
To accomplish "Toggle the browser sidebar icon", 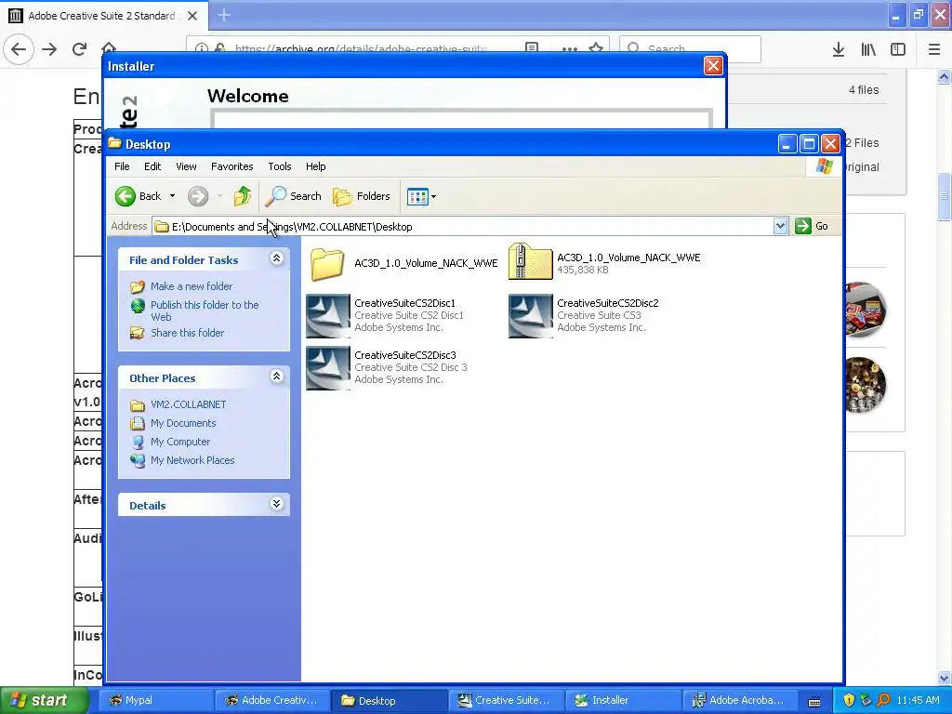I will tap(898, 49).
